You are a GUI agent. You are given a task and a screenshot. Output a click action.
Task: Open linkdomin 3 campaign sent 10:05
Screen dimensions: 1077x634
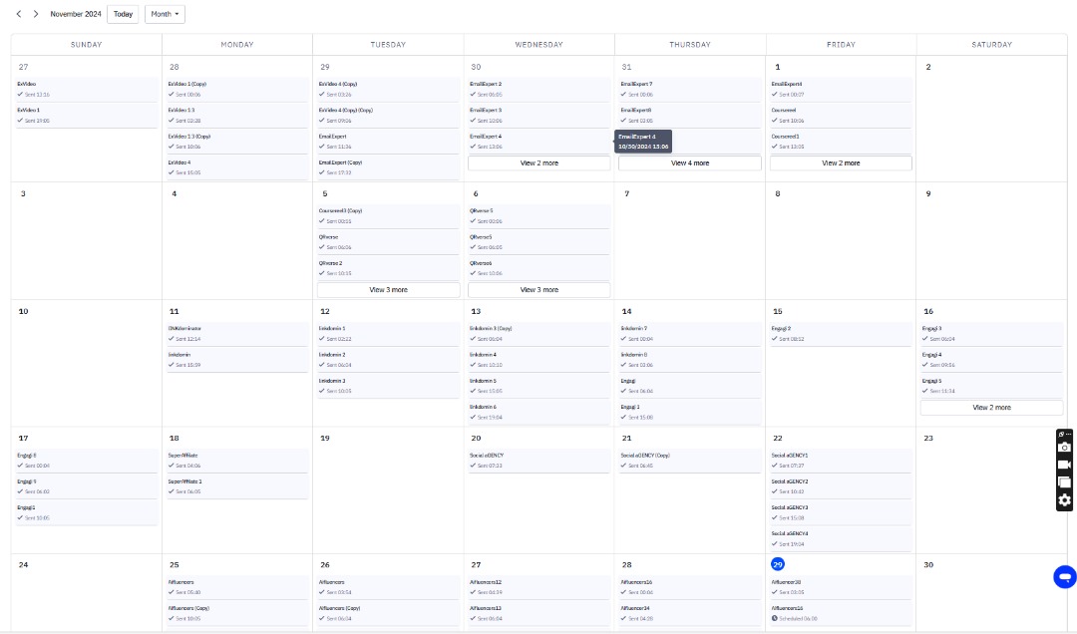pyautogui.click(x=388, y=386)
